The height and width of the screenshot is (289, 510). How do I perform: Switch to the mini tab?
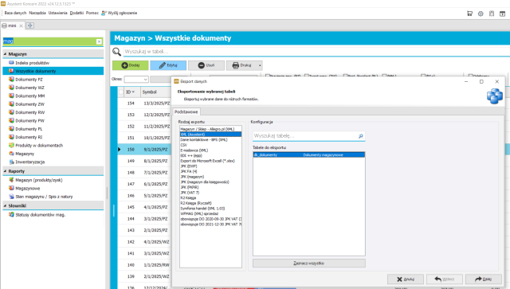(x=13, y=25)
